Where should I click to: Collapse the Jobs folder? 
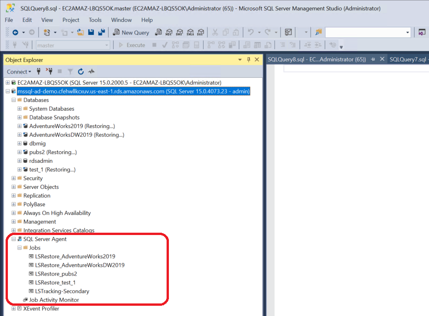(20, 248)
